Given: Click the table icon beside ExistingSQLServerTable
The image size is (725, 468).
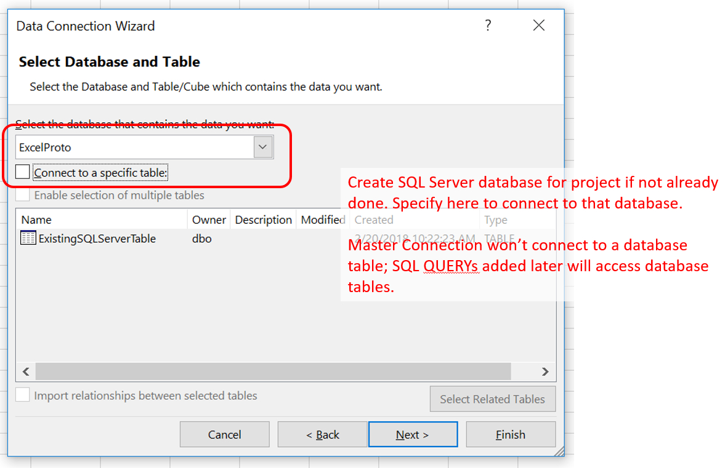Looking at the screenshot, I should coord(28,239).
